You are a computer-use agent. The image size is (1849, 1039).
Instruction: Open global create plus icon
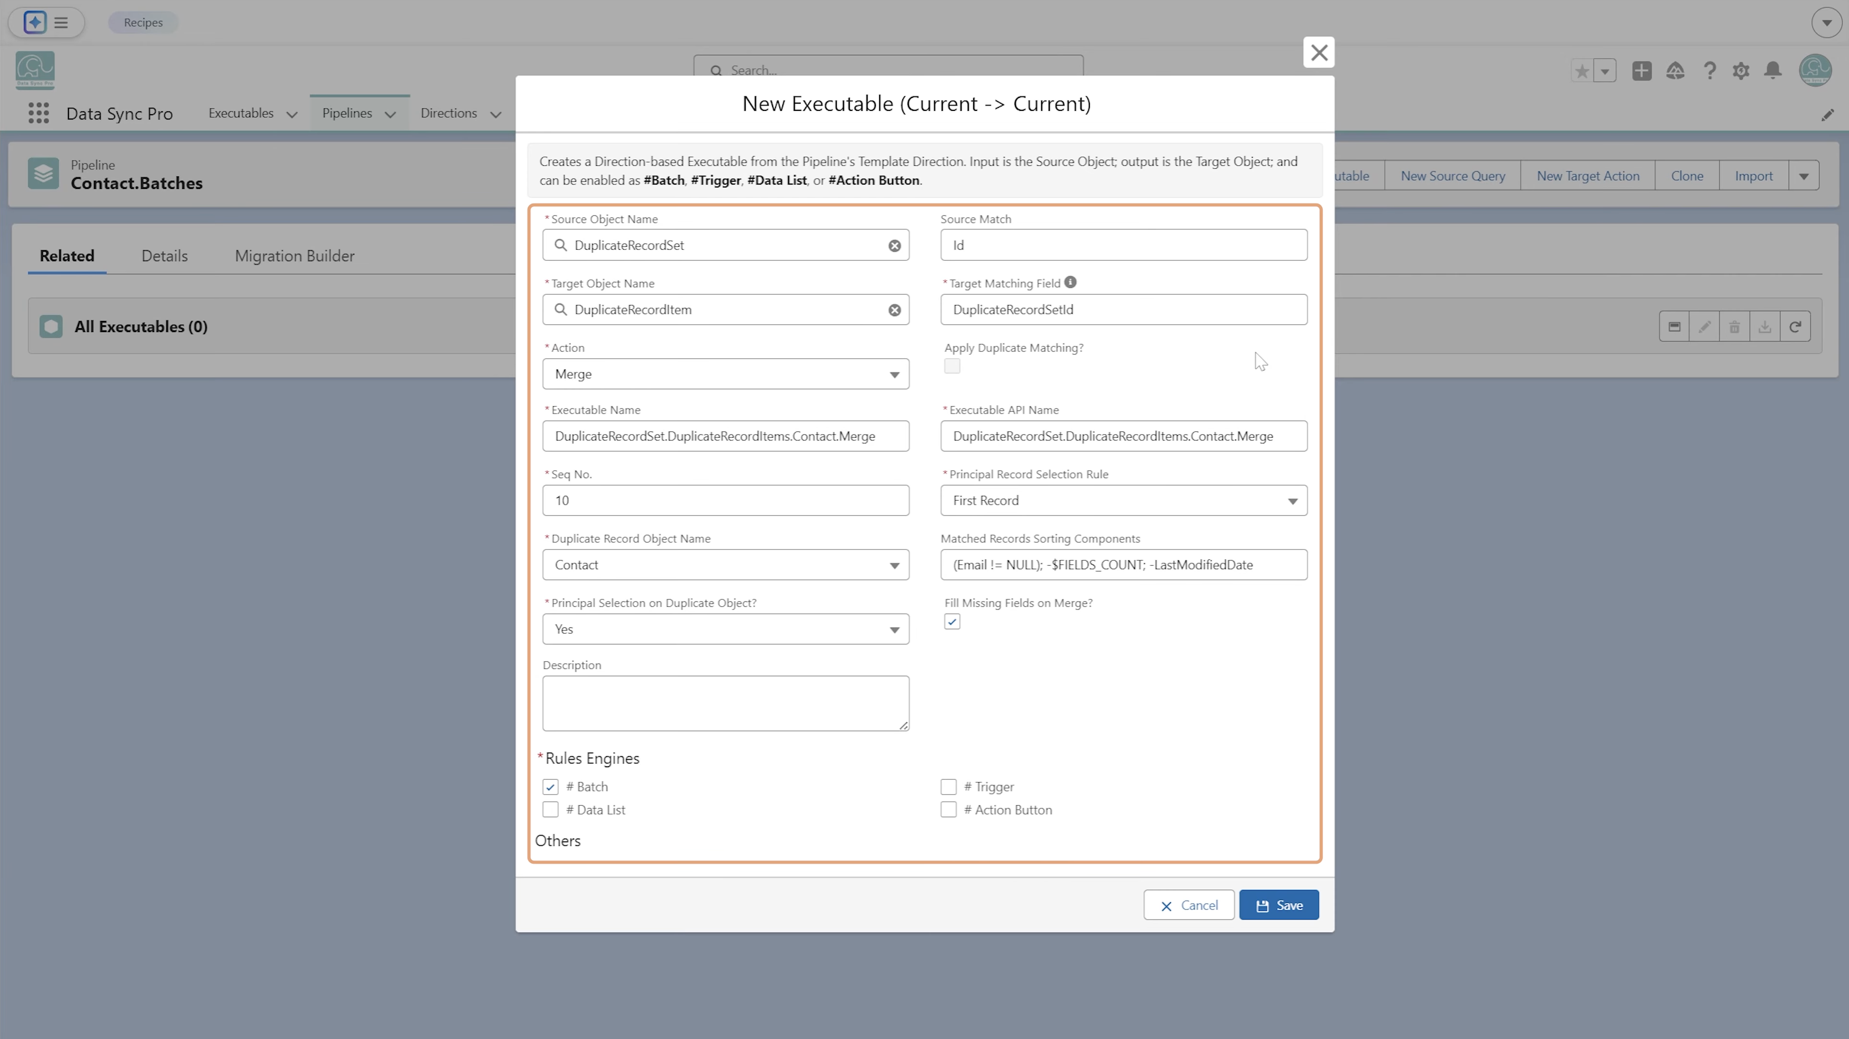tap(1642, 71)
